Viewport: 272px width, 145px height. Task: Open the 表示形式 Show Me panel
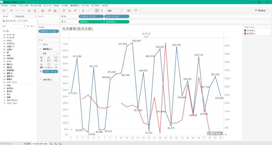260,11
